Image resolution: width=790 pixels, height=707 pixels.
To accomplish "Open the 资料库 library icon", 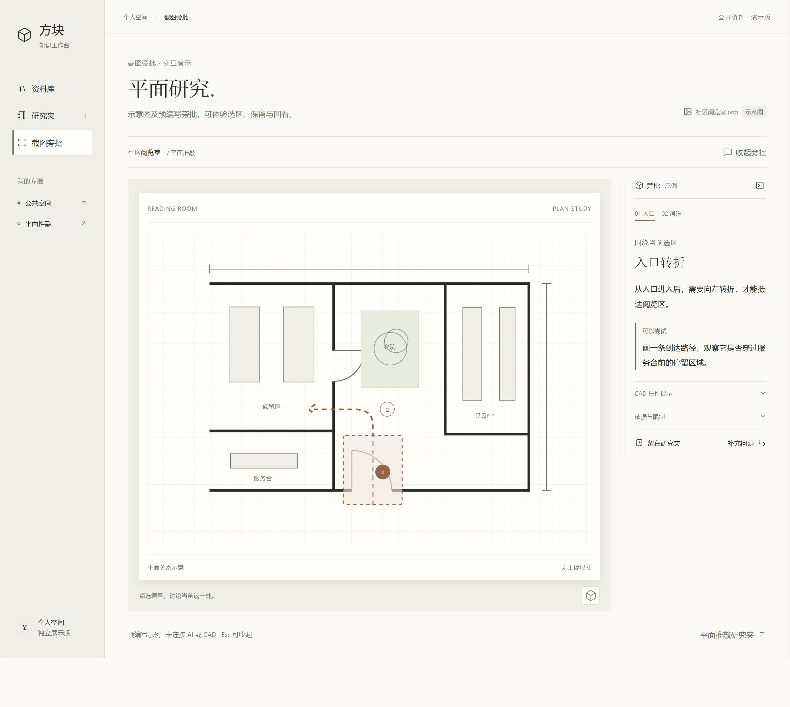I will click(x=22, y=88).
